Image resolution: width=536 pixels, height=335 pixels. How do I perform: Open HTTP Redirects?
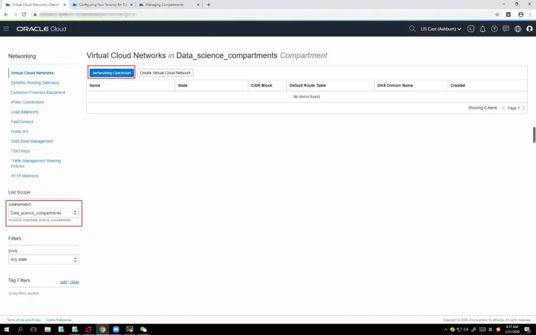tap(25, 176)
